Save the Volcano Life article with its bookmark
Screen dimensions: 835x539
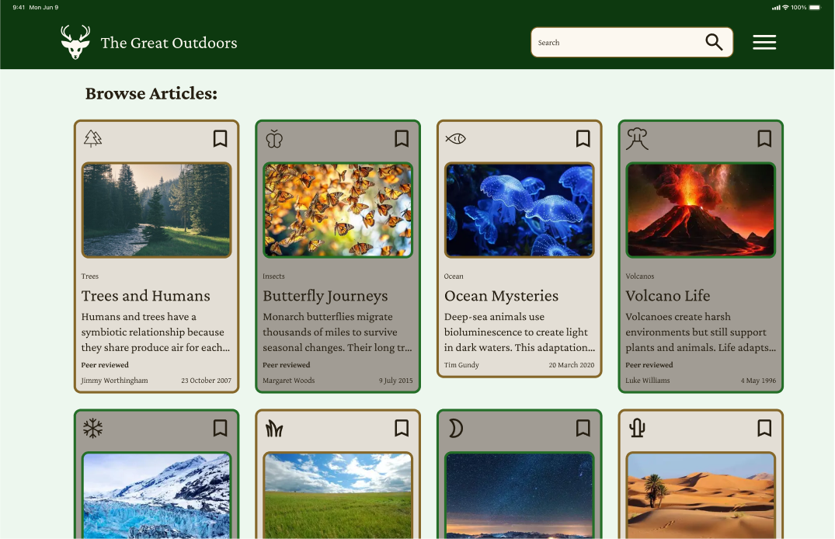coord(764,139)
